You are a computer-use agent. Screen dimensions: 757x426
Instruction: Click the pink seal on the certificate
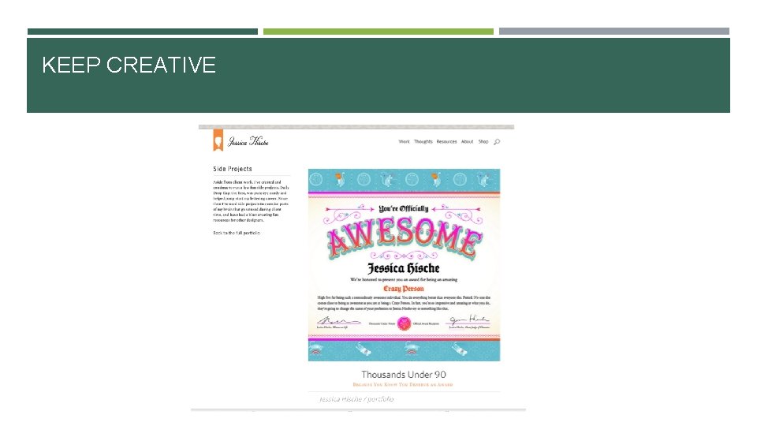[404, 323]
